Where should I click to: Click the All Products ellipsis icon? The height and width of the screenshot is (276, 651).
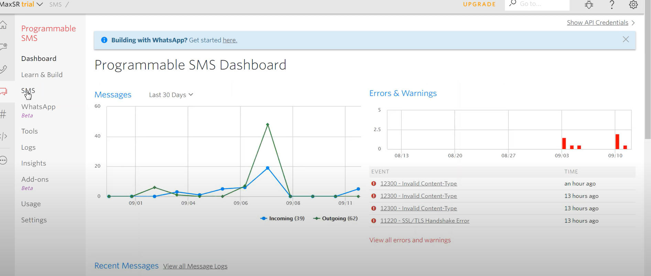coord(3,160)
